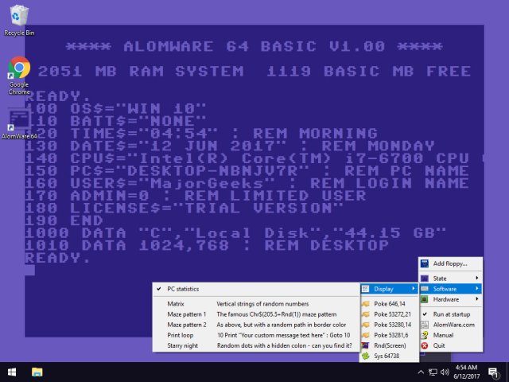This screenshot has height=382, width=509.
Task: Click the Hardware chip icon
Action: [x=424, y=299]
